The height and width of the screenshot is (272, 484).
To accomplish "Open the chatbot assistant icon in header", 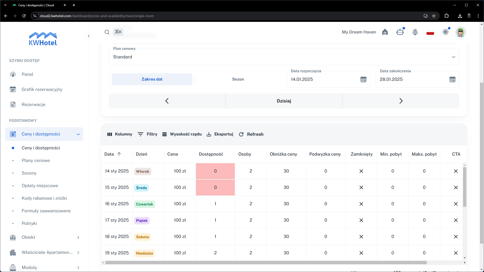I will coord(400,32).
